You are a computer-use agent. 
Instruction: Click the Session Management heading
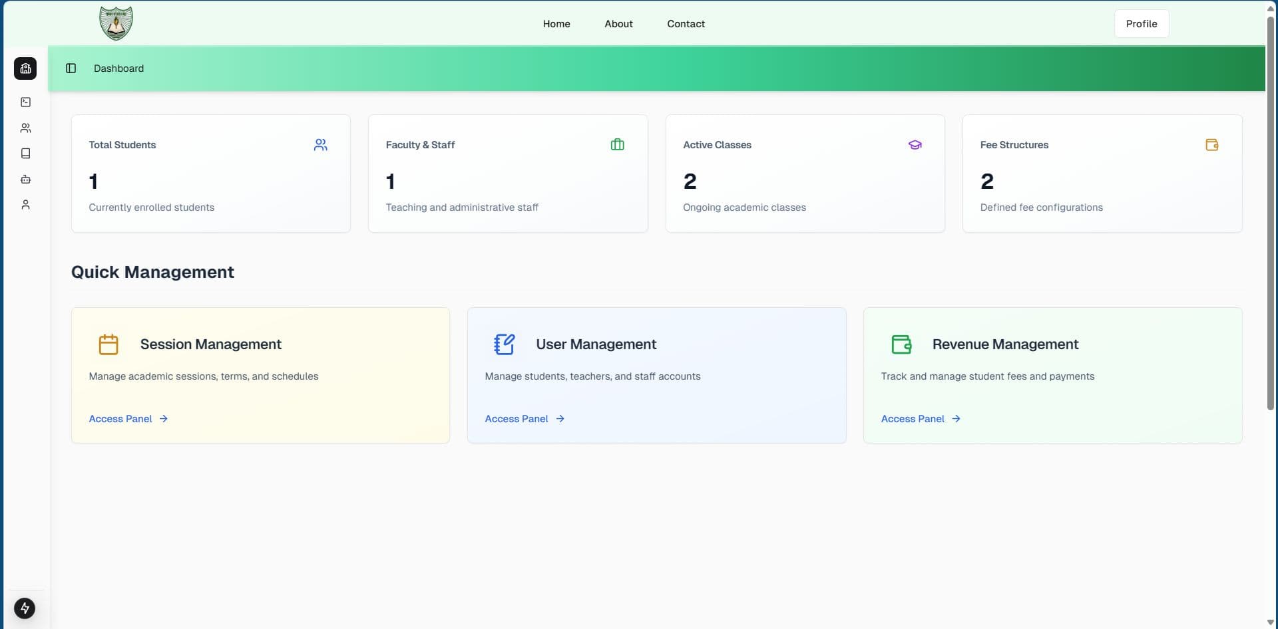coord(210,344)
